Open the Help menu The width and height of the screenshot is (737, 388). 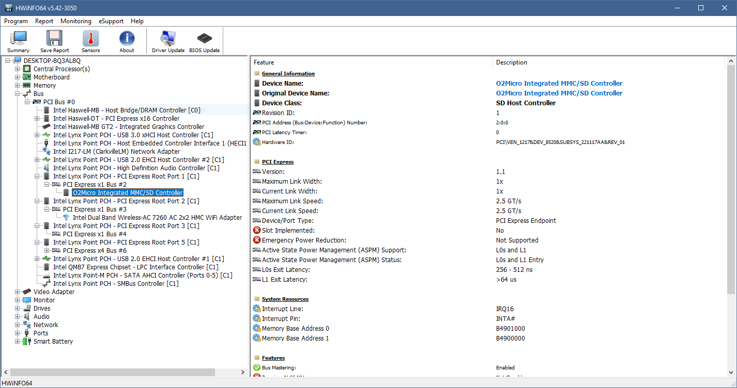pos(137,21)
